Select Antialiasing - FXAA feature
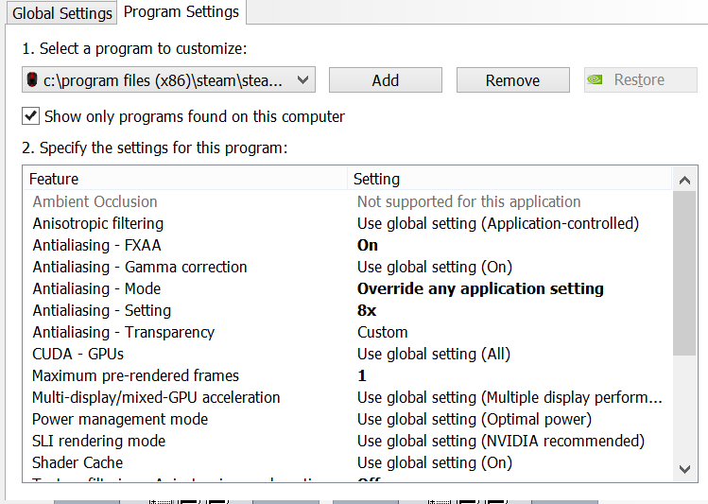 96,245
